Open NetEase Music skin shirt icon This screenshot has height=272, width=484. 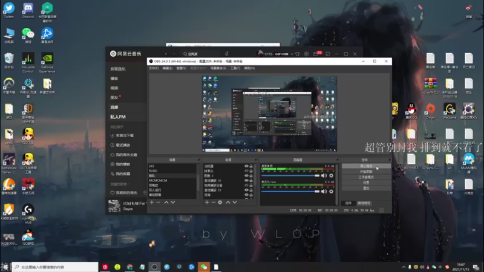[297, 54]
